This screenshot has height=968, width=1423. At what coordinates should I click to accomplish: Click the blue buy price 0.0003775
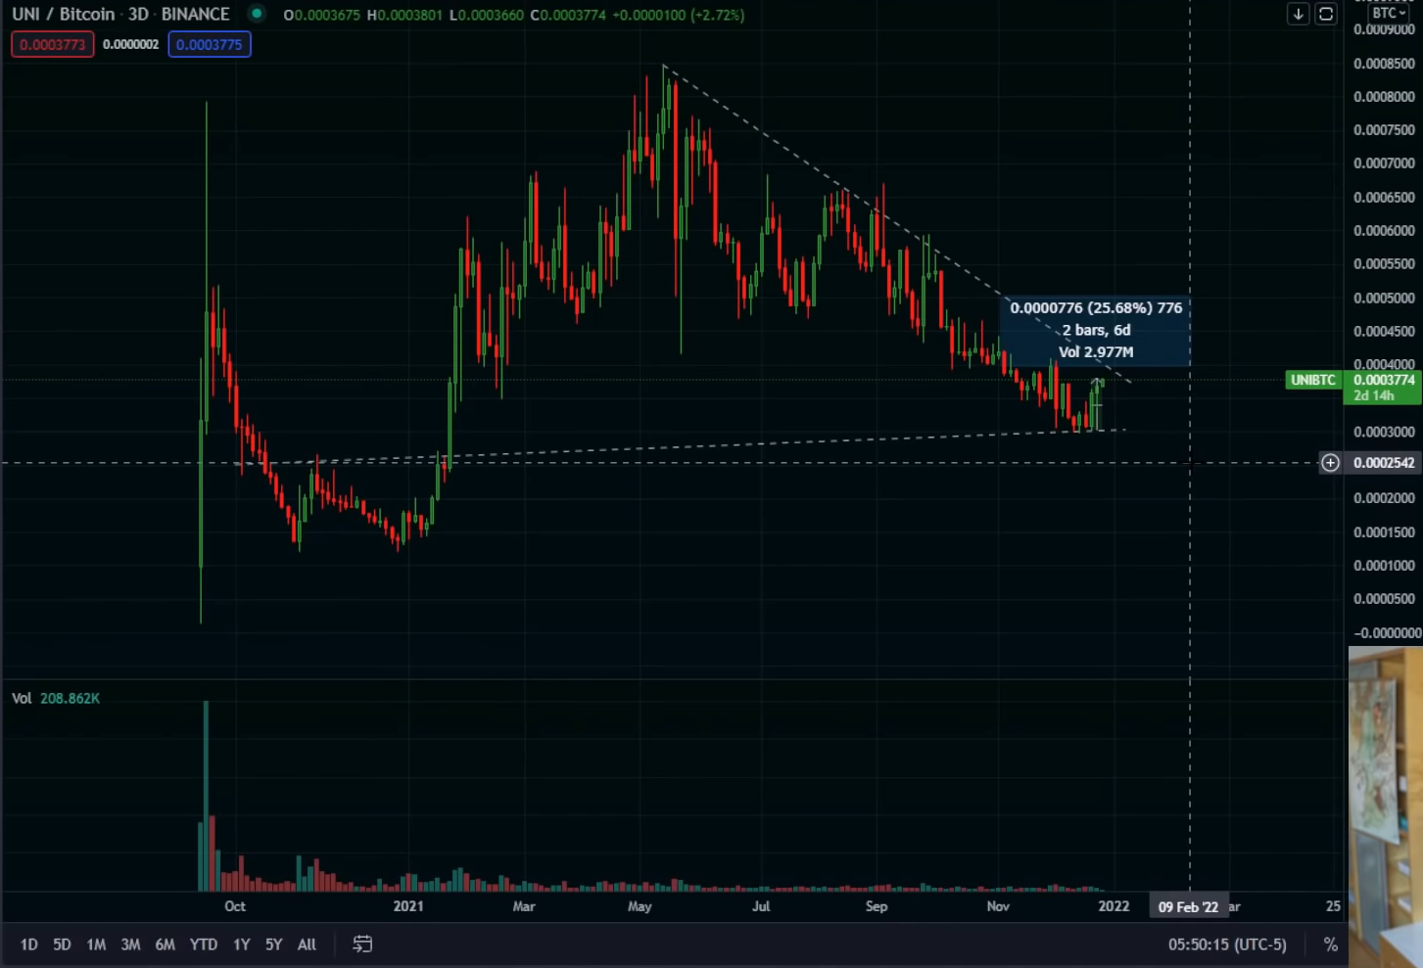pyautogui.click(x=210, y=45)
